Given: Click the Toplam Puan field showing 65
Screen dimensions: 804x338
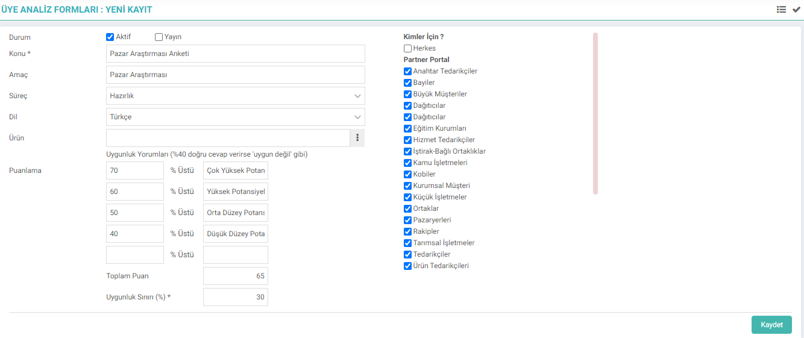Looking at the screenshot, I should tap(236, 276).
